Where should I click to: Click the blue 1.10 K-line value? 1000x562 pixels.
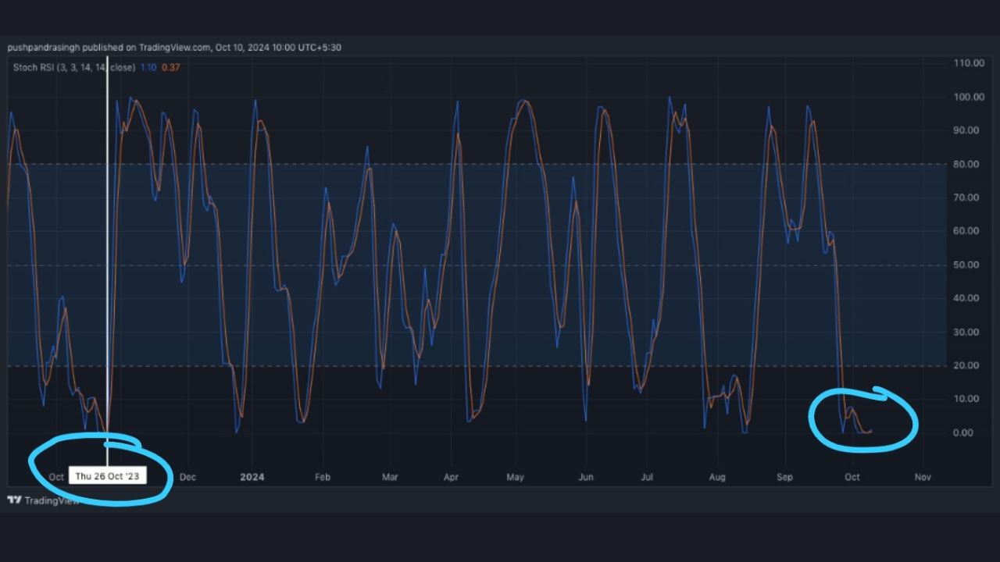(148, 67)
